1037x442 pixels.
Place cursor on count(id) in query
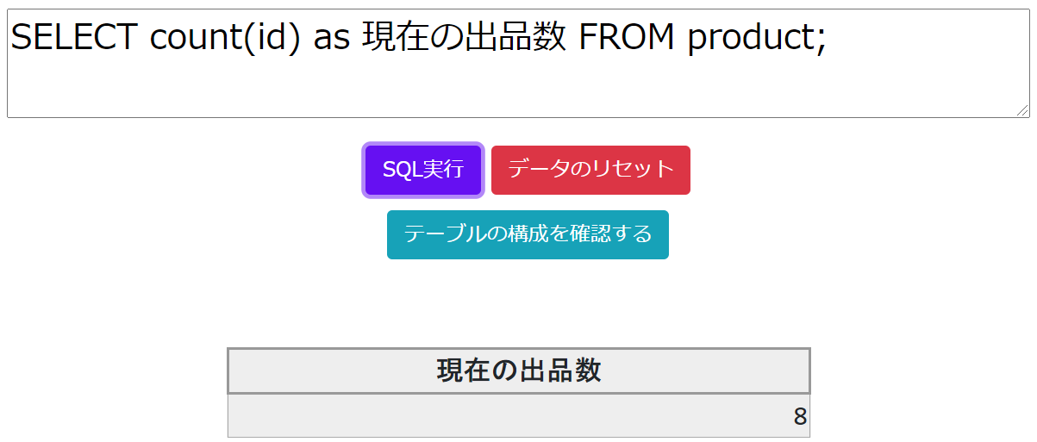click(225, 37)
